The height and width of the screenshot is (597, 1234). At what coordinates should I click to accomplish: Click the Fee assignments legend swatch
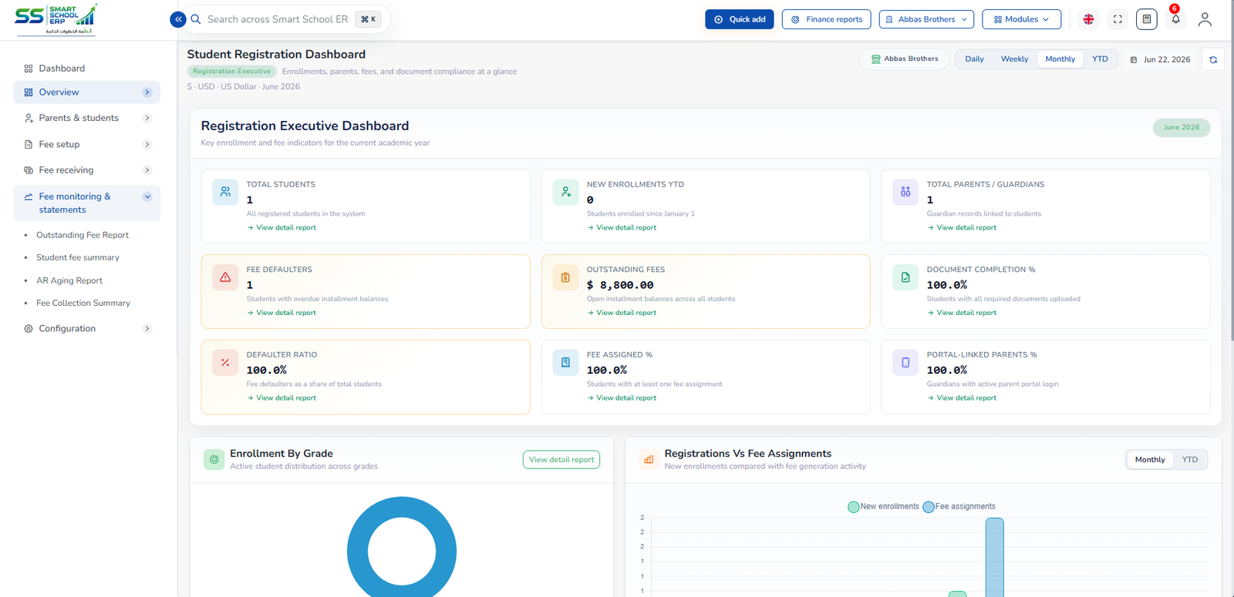929,507
